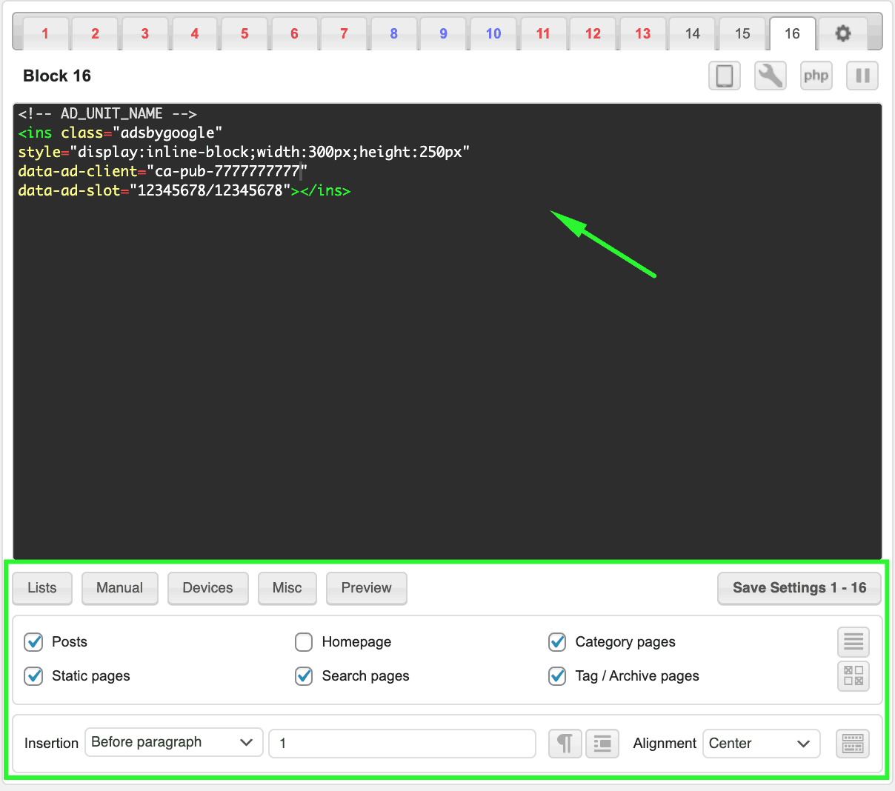Screen dimensions: 895x791
Task: Toggle the Static pages checkbox
Action: 33,676
